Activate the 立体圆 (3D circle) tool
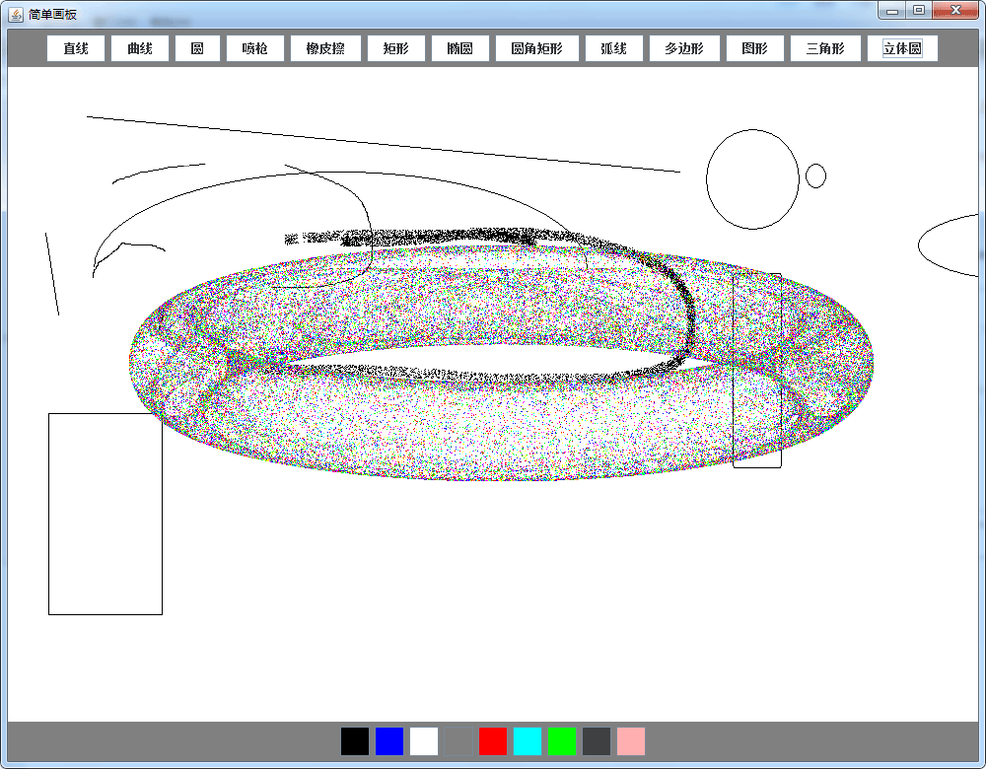This screenshot has height=769, width=986. pyautogui.click(x=902, y=48)
